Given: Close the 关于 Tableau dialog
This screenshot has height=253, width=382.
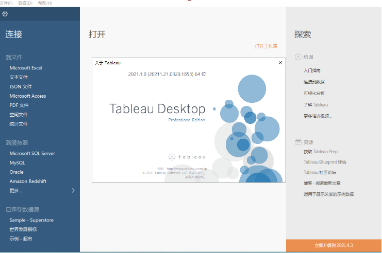Looking at the screenshot, I should coord(280,63).
